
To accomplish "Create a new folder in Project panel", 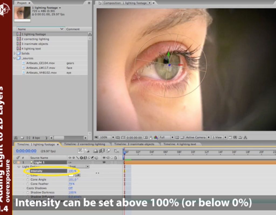I will tap(22, 138).
